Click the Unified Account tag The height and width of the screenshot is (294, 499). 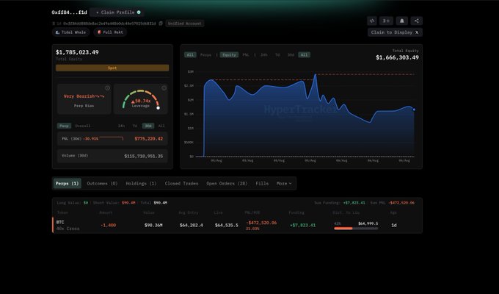click(185, 24)
